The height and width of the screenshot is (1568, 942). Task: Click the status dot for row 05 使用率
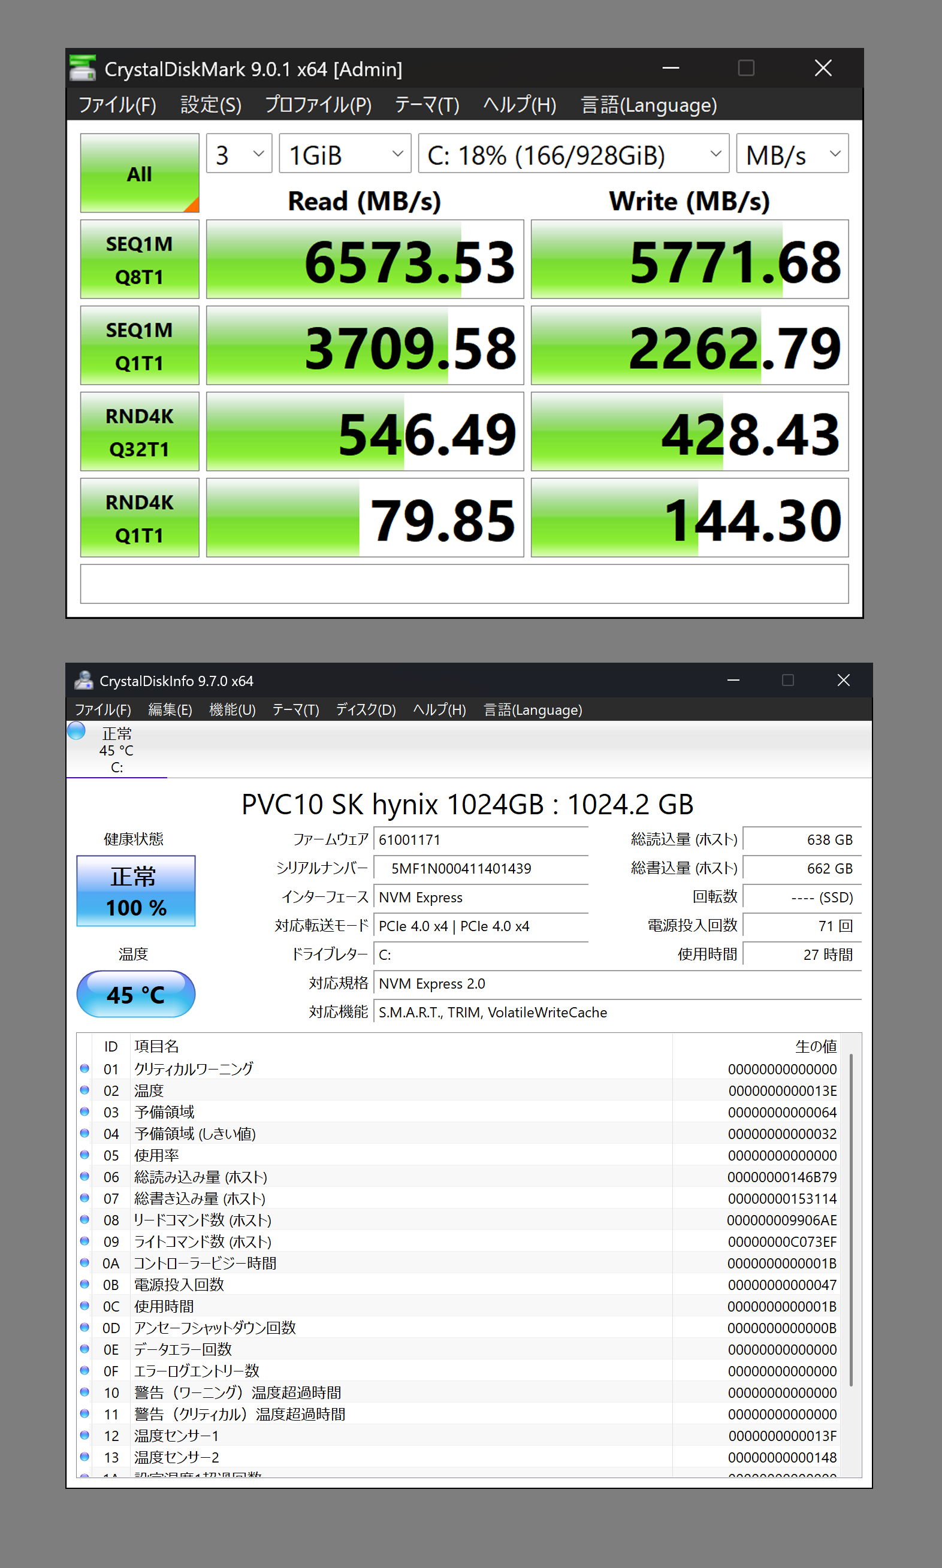(84, 1155)
